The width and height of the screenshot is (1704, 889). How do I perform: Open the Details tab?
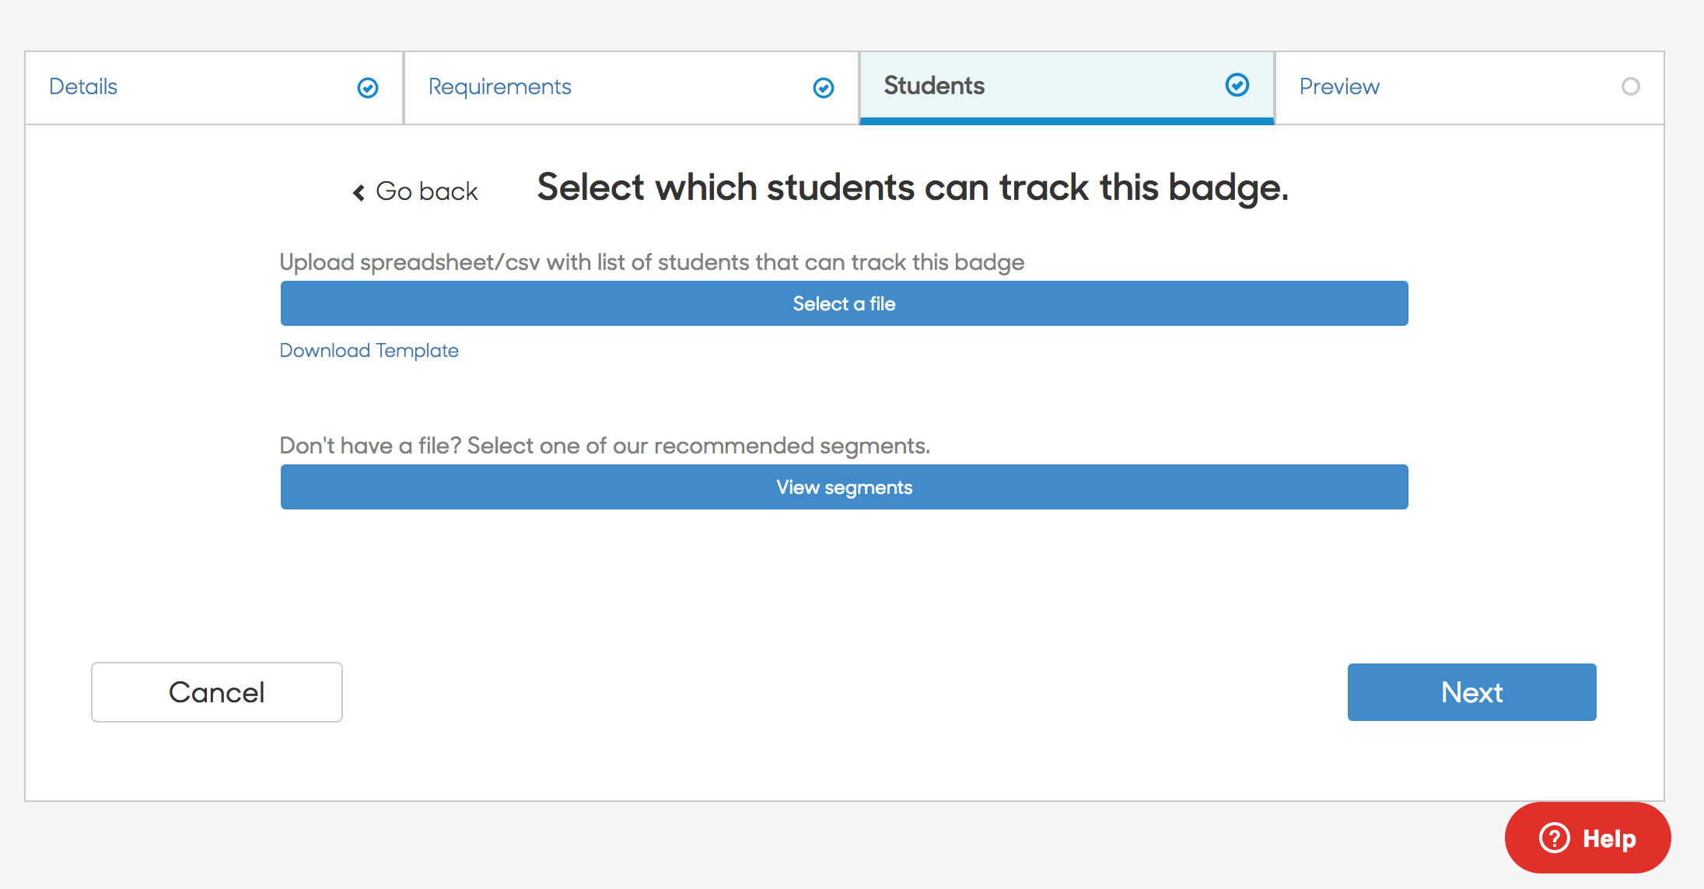214,88
